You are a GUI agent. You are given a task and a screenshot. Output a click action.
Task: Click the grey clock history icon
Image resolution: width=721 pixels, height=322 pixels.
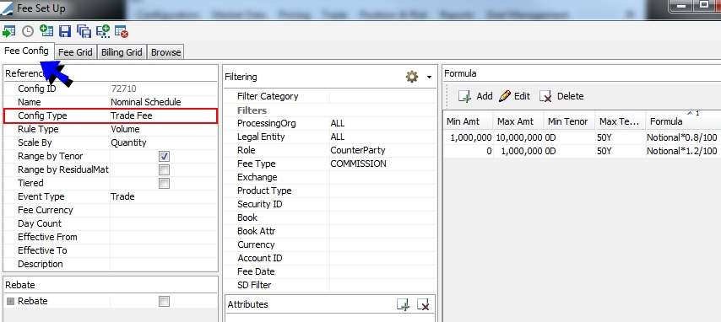coord(28,31)
